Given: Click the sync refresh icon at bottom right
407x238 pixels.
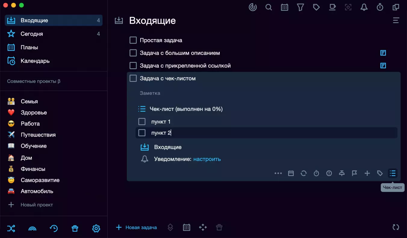Looking at the screenshot, I should [x=396, y=227].
